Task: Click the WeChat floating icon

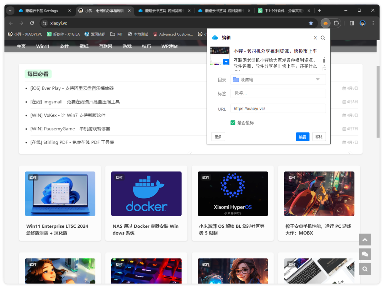Action: pyautogui.click(x=365, y=254)
